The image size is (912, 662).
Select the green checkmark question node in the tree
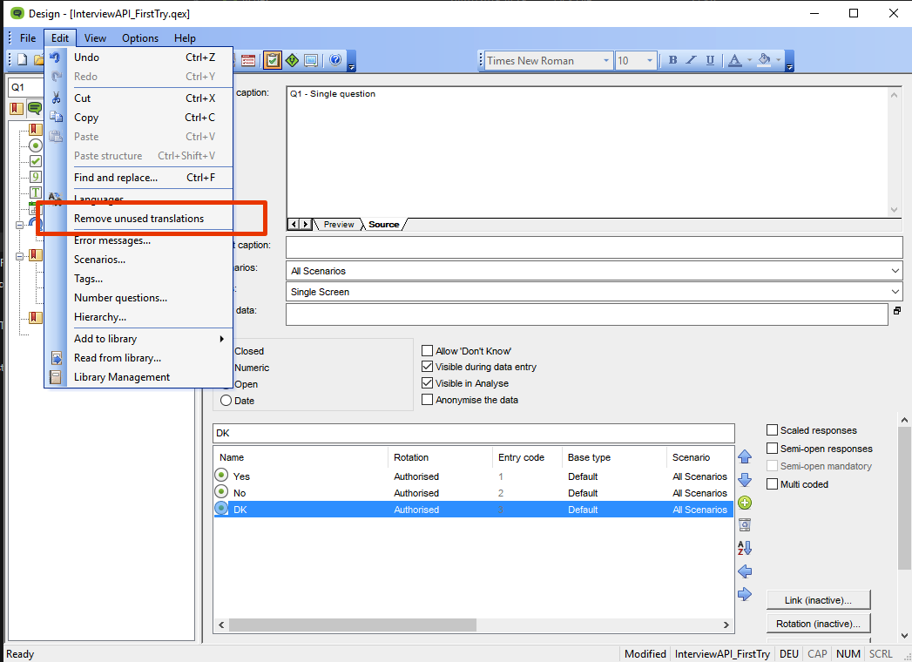tap(36, 161)
